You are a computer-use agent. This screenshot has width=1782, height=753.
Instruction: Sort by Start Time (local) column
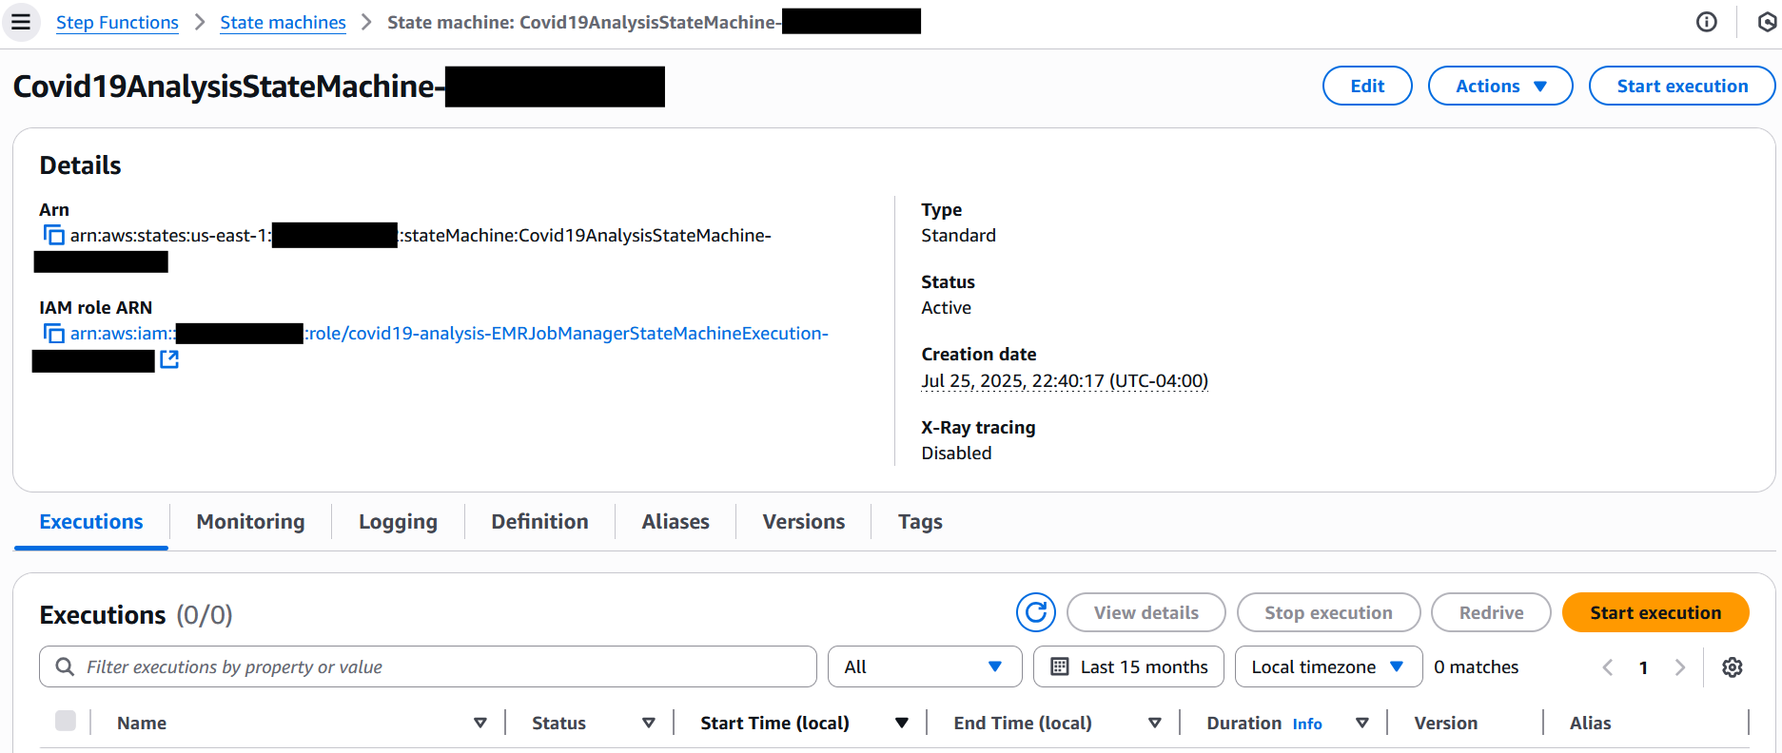(x=901, y=723)
